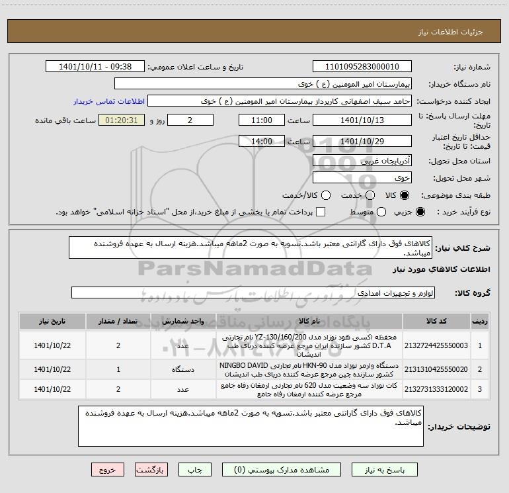The image size is (509, 493).
Task: Click the تاریخ نیاز column header
Action: point(52,322)
